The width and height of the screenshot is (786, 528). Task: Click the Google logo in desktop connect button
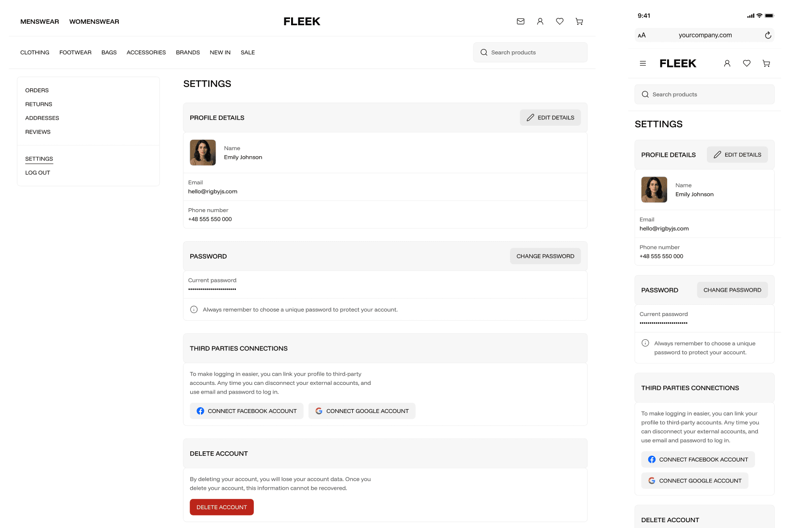pos(319,411)
